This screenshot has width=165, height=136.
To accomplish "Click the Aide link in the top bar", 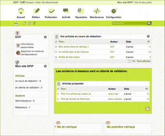I will 38,2.
